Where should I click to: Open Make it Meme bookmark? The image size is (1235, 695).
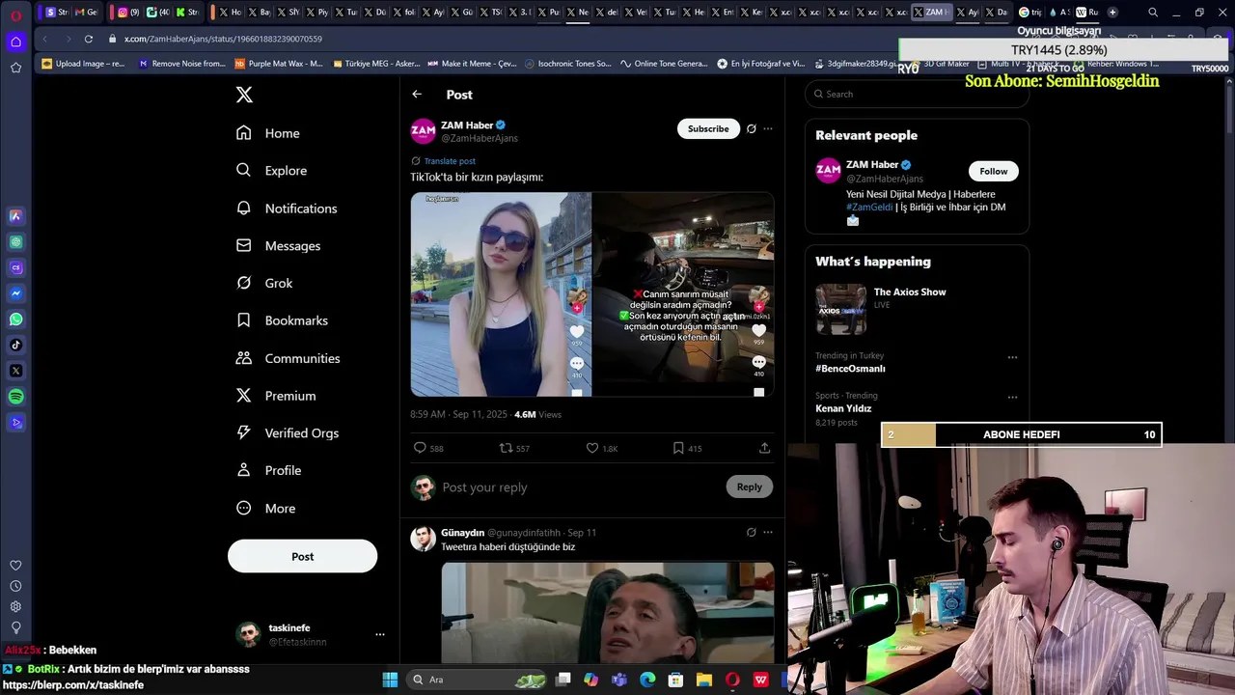pos(471,64)
